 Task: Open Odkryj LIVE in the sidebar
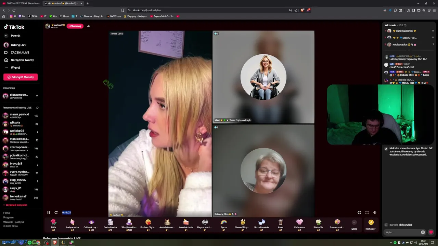click(15, 45)
